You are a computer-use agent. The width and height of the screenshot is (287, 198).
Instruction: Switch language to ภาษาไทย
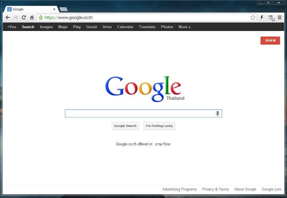click(x=163, y=144)
